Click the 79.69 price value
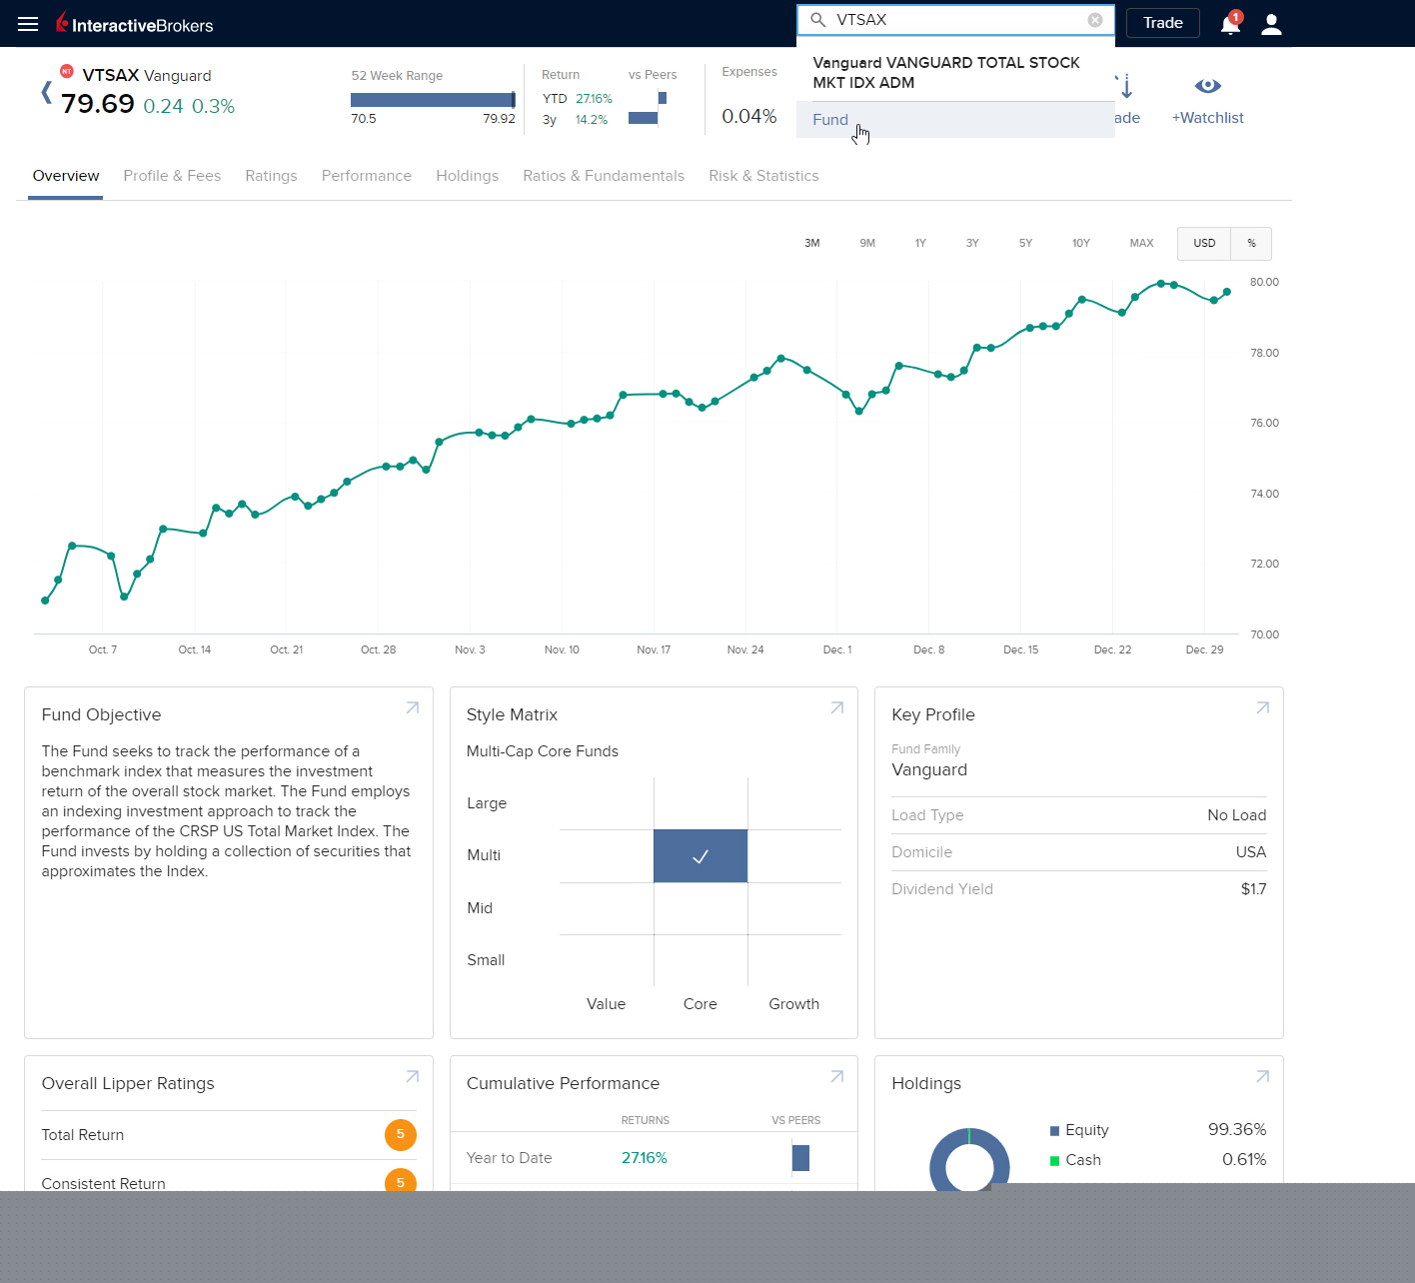Viewport: 1415px width, 1283px height. (98, 104)
